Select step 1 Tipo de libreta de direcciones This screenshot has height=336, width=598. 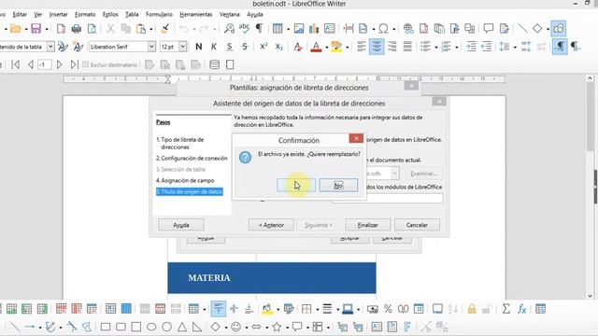(x=180, y=143)
